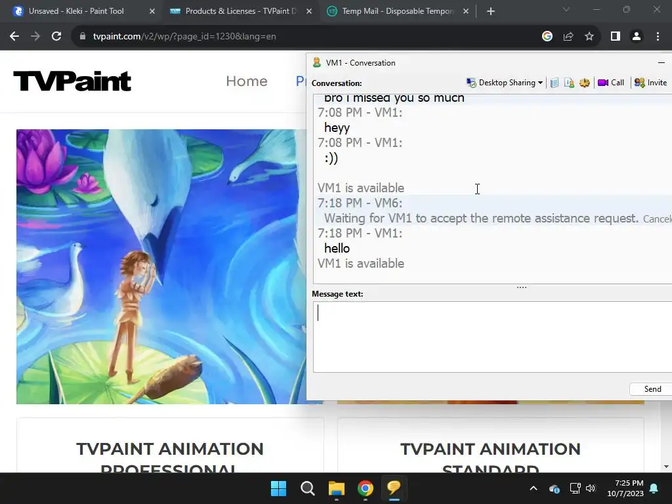672x504 pixels.
Task: Open the Desktop Sharing dropdown menu
Action: pyautogui.click(x=505, y=83)
